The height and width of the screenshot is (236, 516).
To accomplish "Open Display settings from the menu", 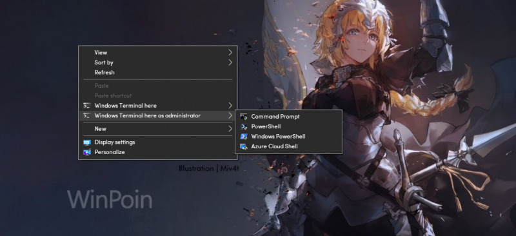I will tap(157, 143).
